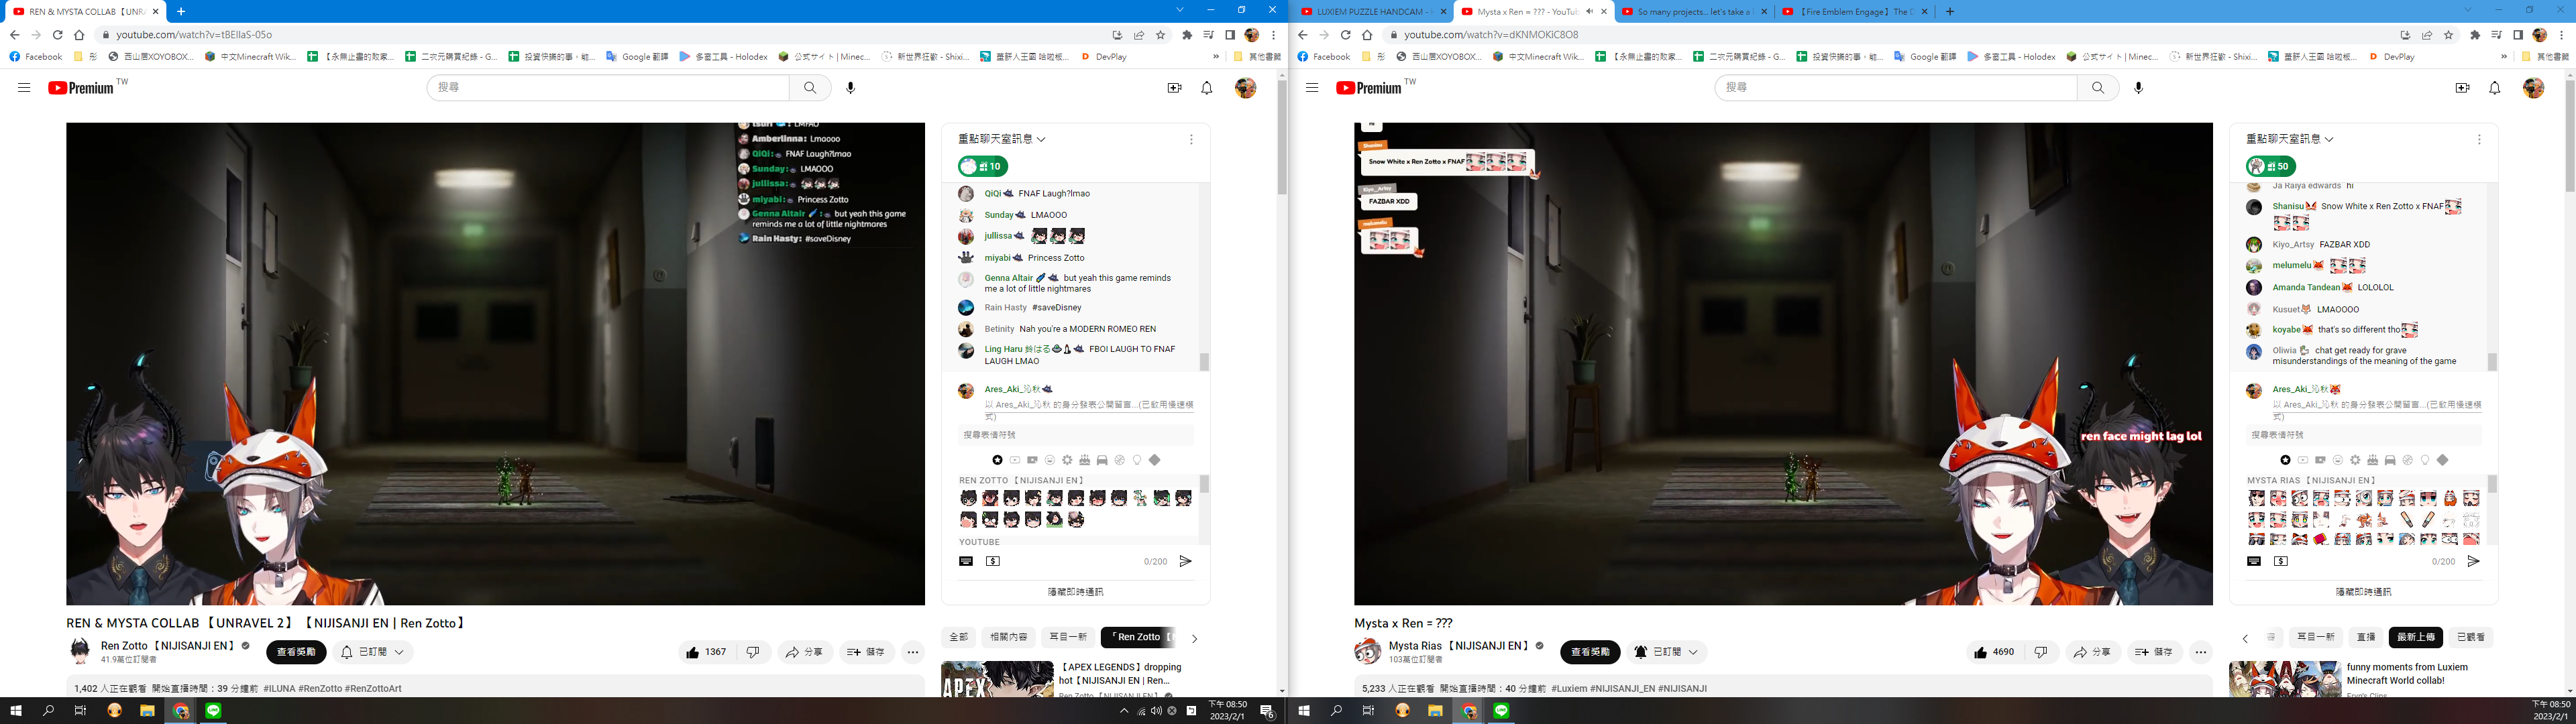Image resolution: width=2576 pixels, height=724 pixels.
Task: Reload page in left browser window
Action: click(57, 34)
